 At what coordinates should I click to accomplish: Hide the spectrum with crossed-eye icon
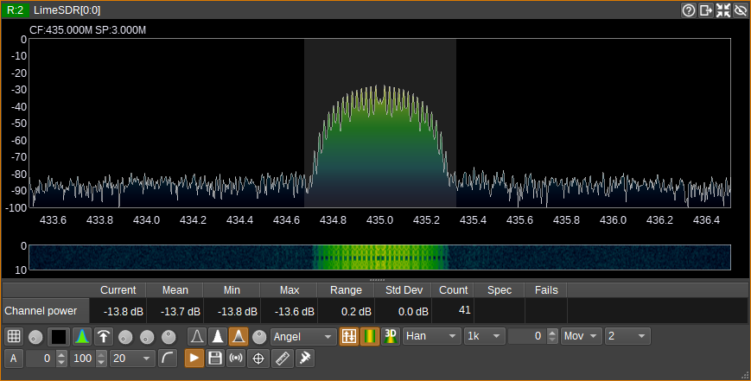click(741, 10)
